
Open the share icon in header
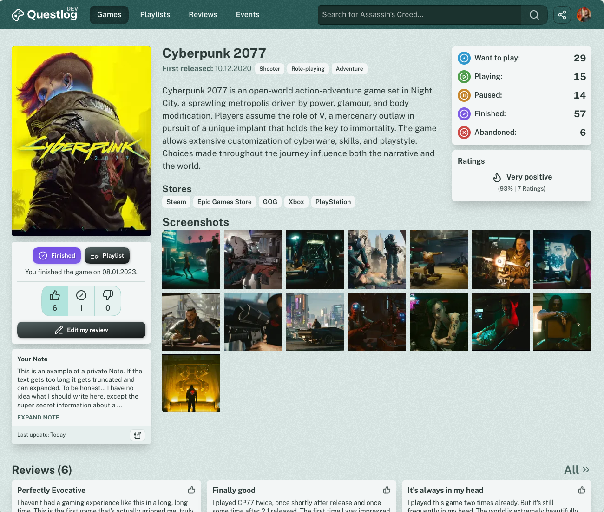click(562, 15)
